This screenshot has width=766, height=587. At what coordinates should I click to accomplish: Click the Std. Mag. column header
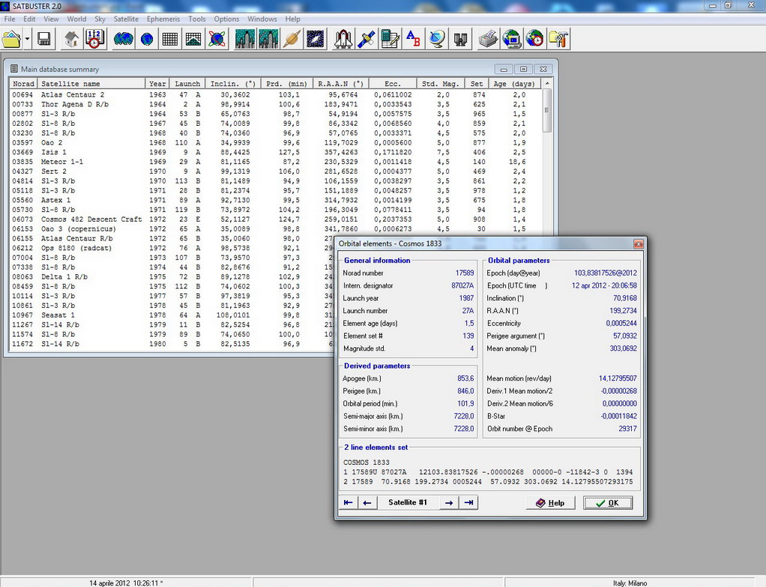pos(440,83)
